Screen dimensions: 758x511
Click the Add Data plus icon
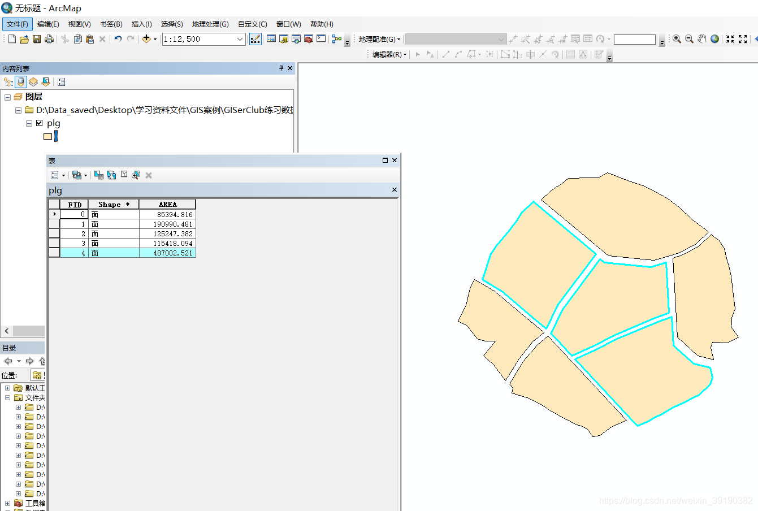click(146, 39)
